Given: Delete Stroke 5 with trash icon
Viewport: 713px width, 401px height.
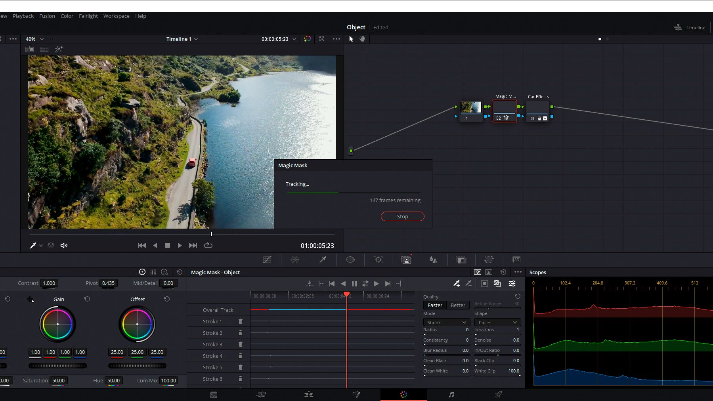Looking at the screenshot, I should [241, 367].
